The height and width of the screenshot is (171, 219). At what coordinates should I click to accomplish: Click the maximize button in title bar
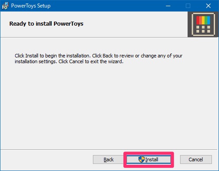click(x=188, y=6)
